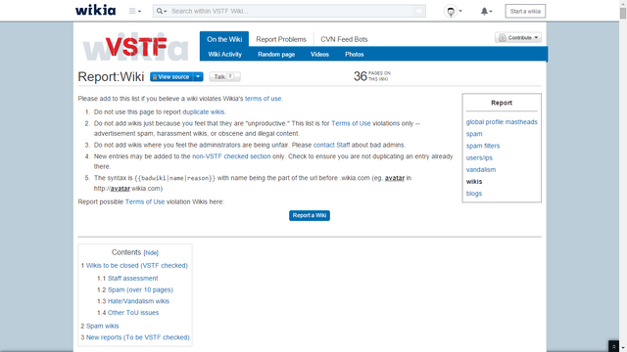Click the Report a Wiki button
Image resolution: width=627 pixels, height=352 pixels.
[310, 215]
